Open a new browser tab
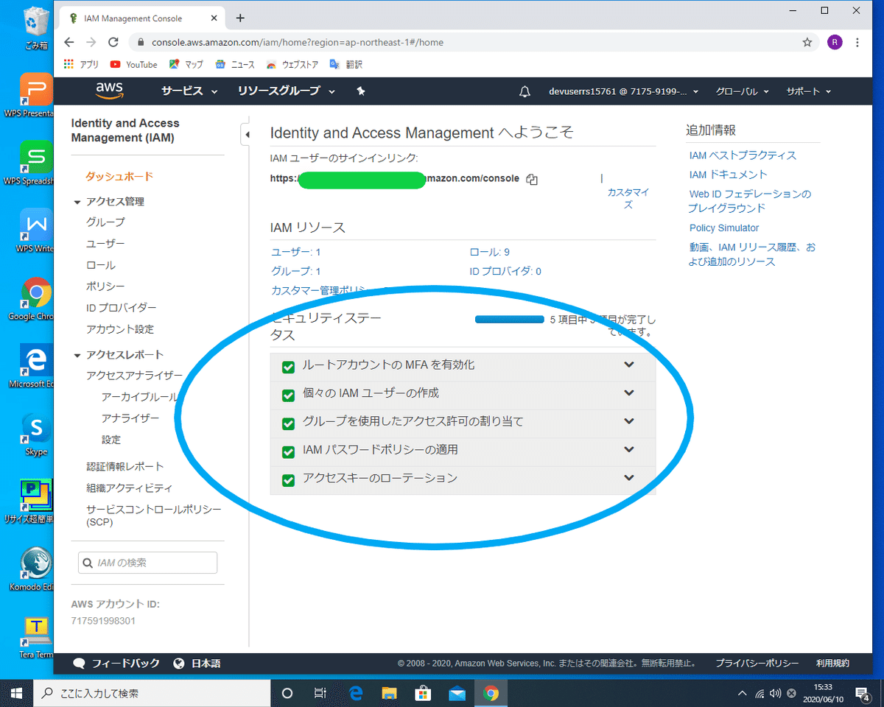The image size is (884, 707). [x=240, y=18]
